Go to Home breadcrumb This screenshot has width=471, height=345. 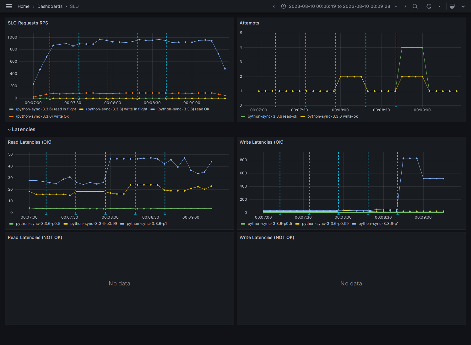pos(24,6)
